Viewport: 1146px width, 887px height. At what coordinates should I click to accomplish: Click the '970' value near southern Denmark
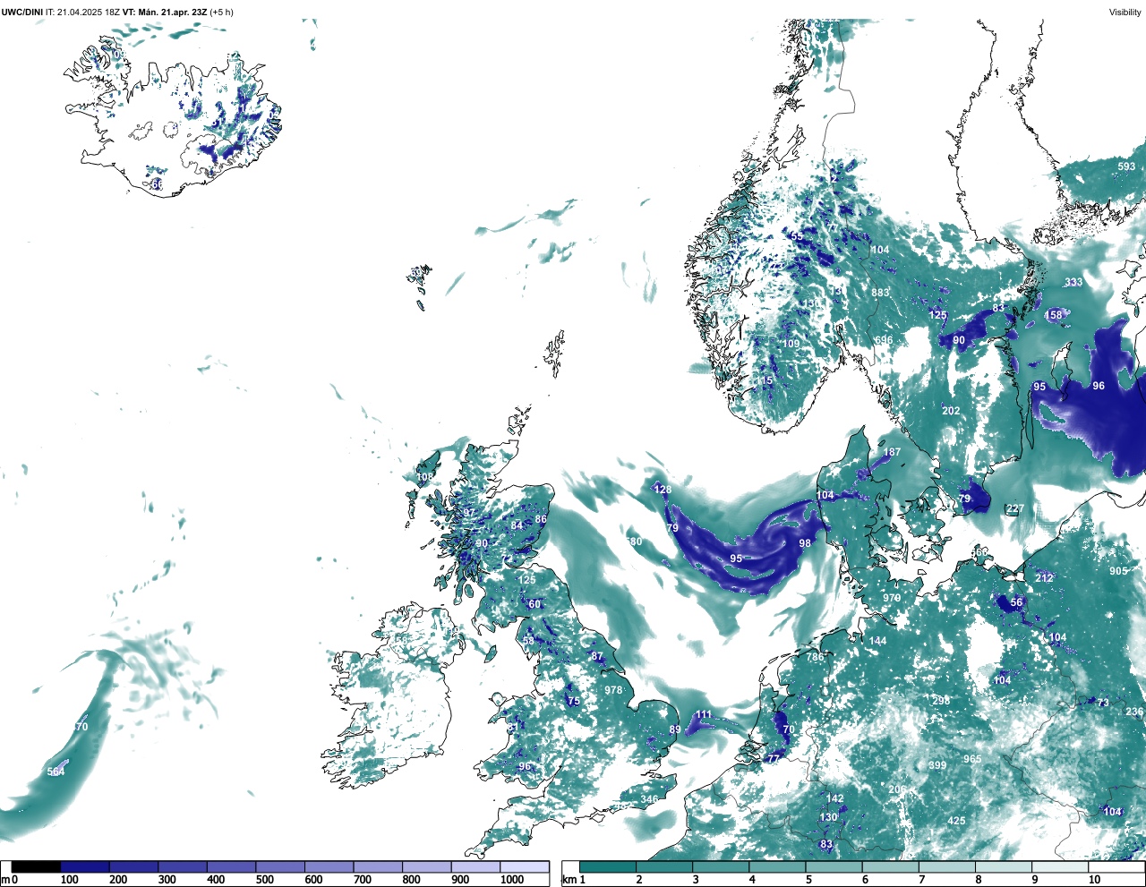point(892,598)
